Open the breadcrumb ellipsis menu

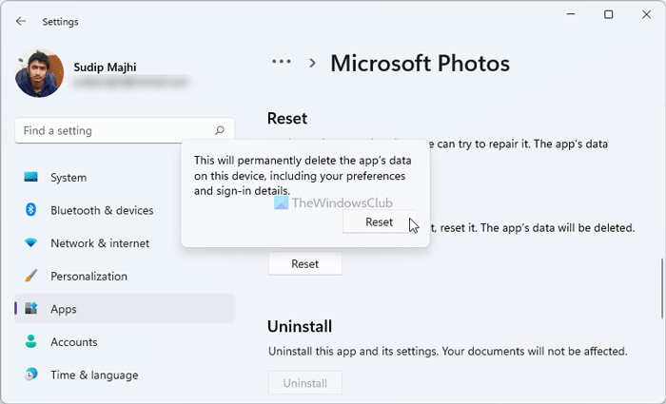pyautogui.click(x=281, y=63)
